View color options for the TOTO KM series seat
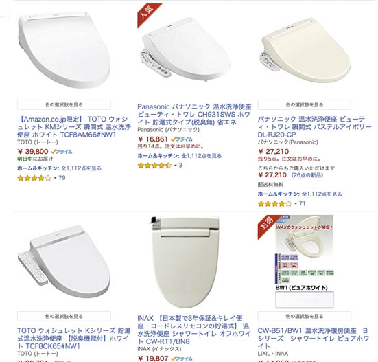Viewport: 378px width, 362px height. [64, 104]
